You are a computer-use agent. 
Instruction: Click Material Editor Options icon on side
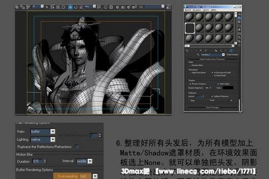[239, 38]
